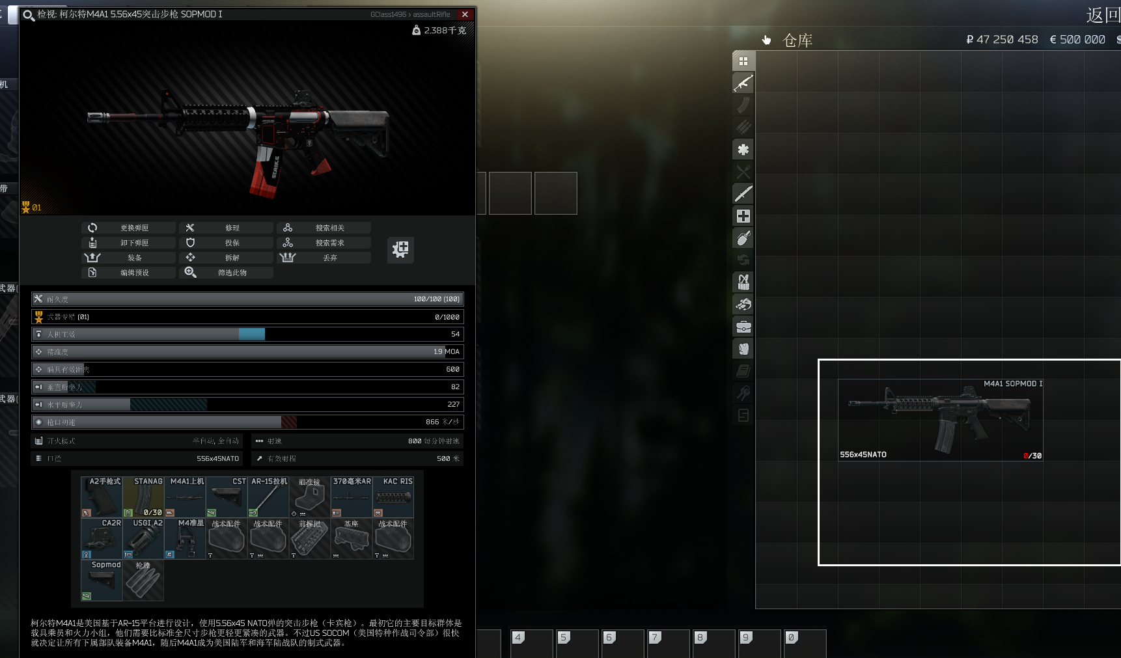The image size is (1121, 658).
Task: Select the asterisk filter icon in stash sidebar
Action: (743, 150)
